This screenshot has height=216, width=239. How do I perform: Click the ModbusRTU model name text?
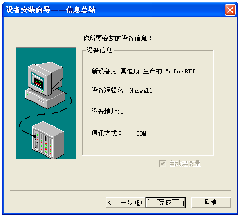pyautogui.click(x=180, y=71)
